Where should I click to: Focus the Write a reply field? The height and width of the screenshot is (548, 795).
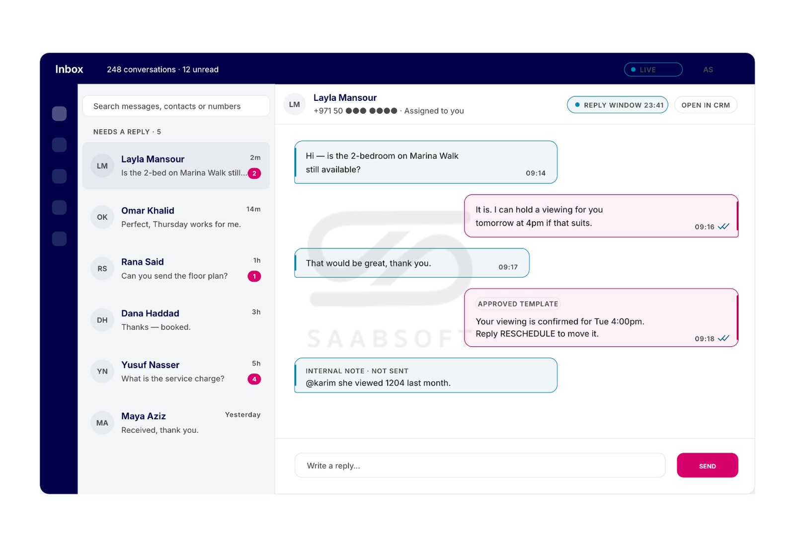coord(480,466)
